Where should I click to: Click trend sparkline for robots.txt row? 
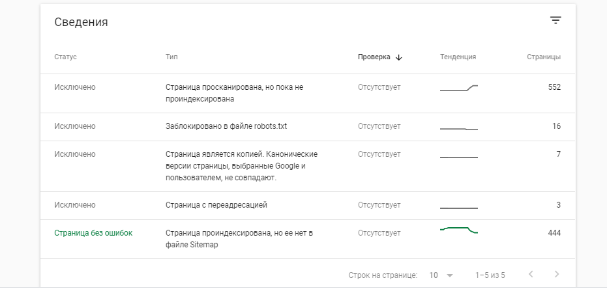click(x=459, y=129)
